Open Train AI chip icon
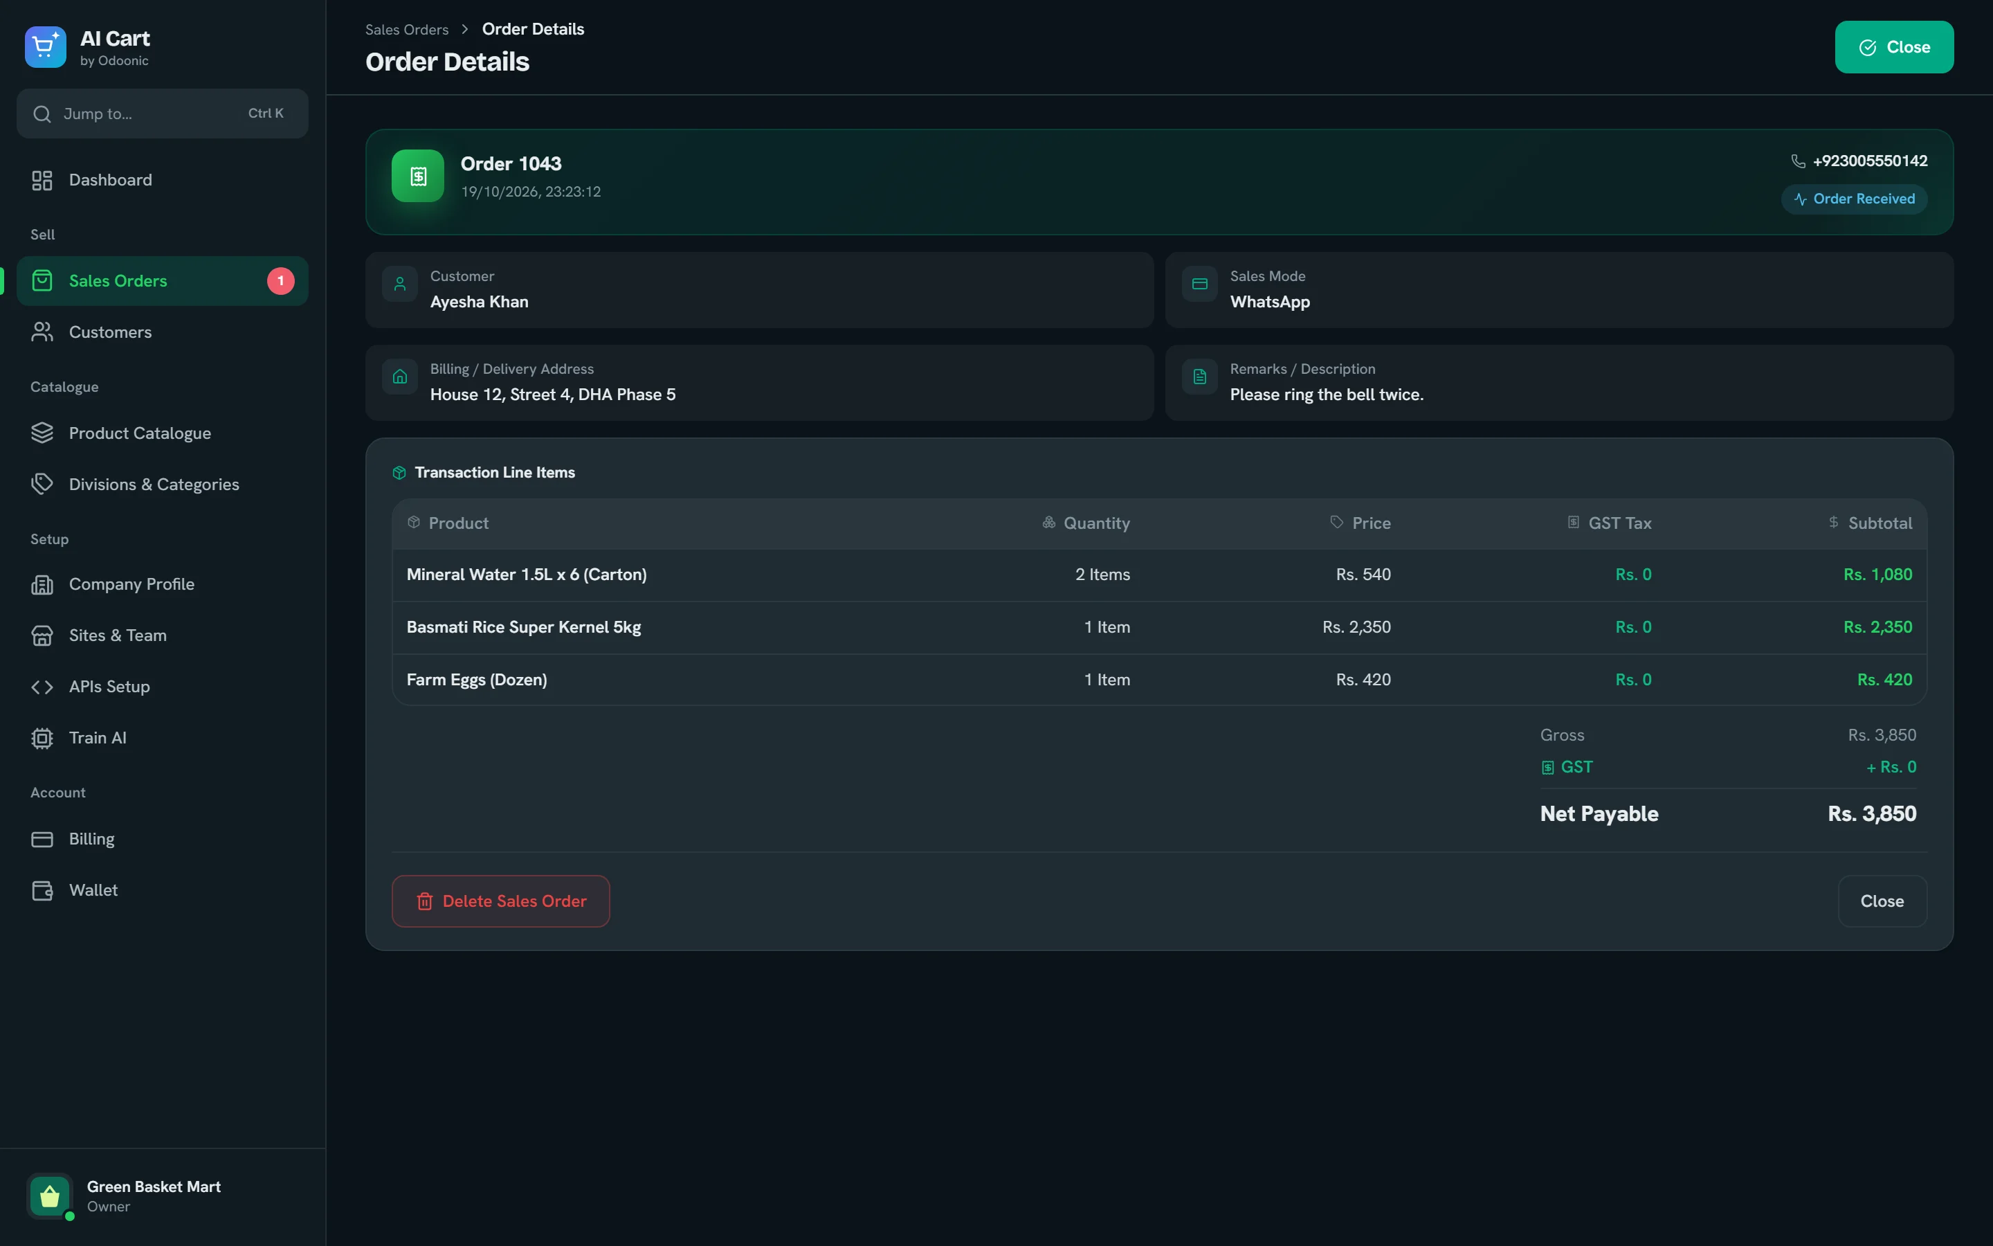Screen dimensions: 1993x1246 42,737
